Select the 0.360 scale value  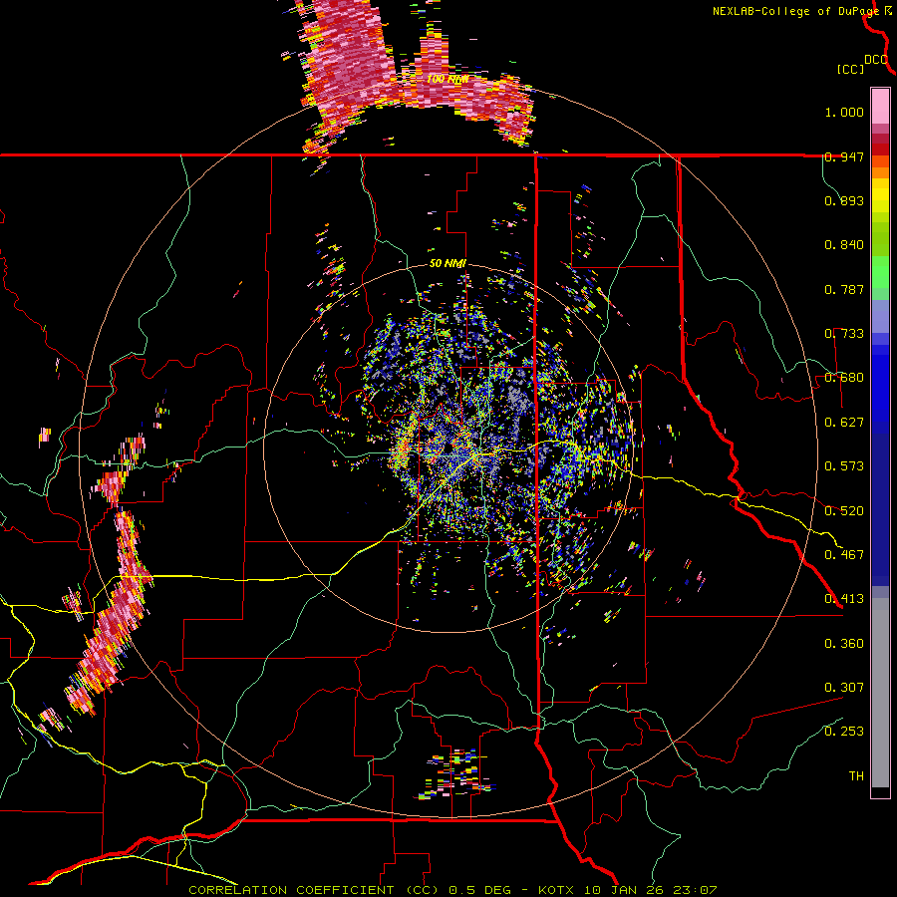pyautogui.click(x=844, y=644)
